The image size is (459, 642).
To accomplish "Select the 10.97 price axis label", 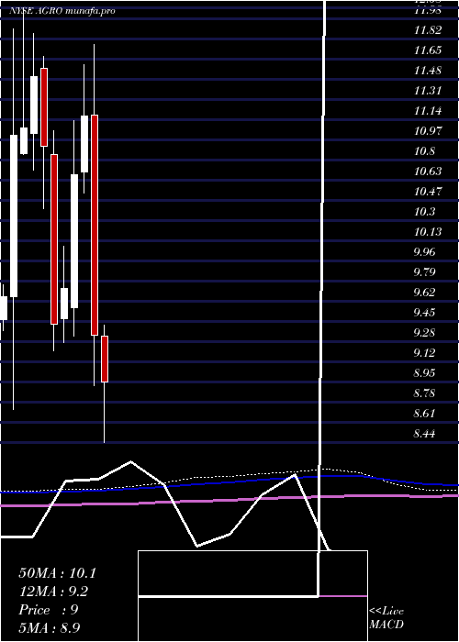I will click(x=428, y=131).
